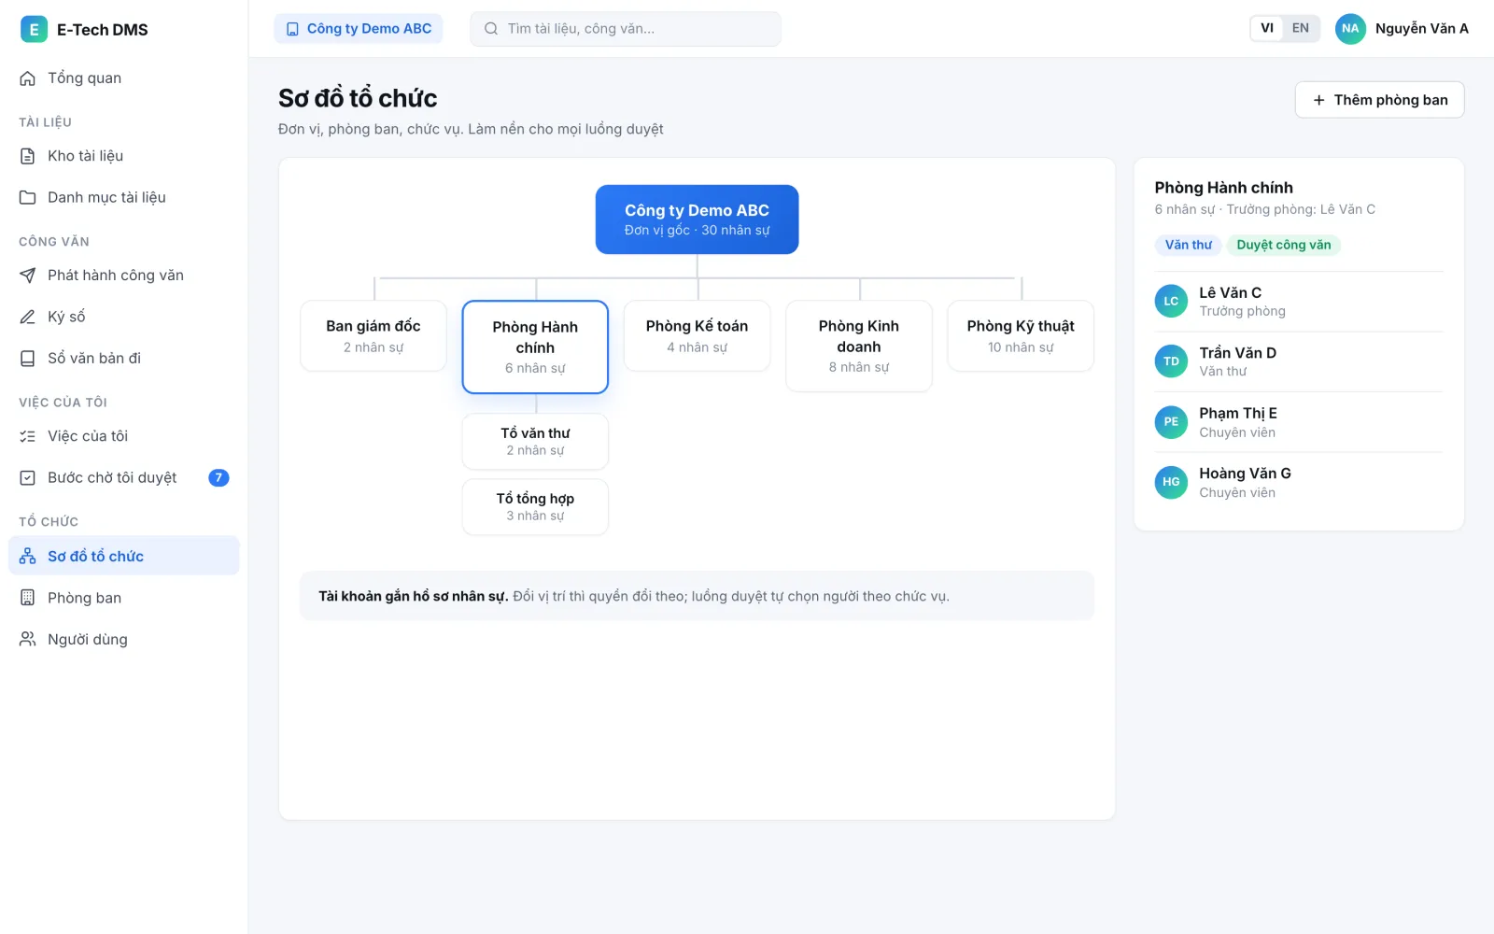Select the Tổ tổng hợp sub-unit
The height and width of the screenshot is (934, 1494).
[535, 507]
